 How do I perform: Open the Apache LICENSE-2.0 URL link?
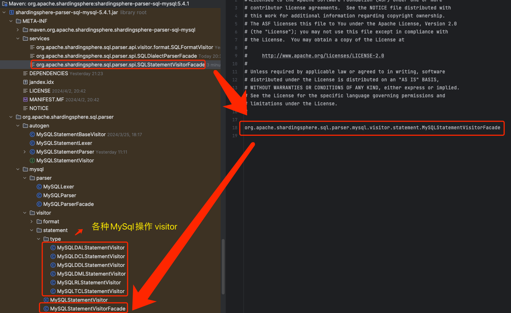click(x=323, y=56)
